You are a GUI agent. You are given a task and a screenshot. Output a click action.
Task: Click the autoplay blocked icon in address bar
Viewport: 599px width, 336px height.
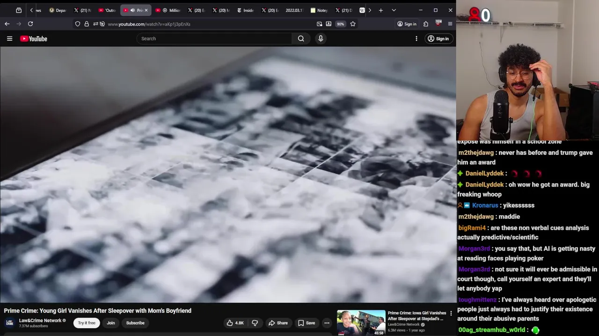[x=102, y=24]
